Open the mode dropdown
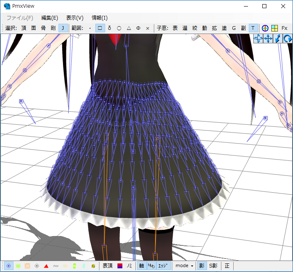The width and height of the screenshot is (293, 272). (184, 266)
